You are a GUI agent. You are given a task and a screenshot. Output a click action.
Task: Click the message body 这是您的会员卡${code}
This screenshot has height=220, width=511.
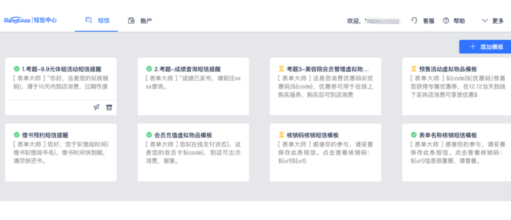click(193, 152)
